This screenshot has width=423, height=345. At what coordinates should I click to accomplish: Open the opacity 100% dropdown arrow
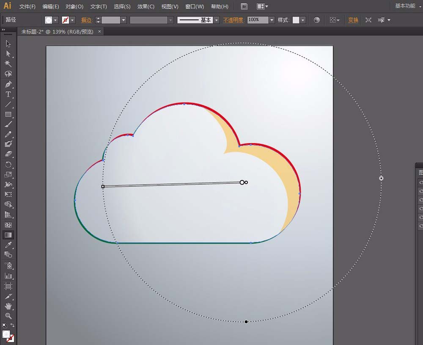point(272,20)
